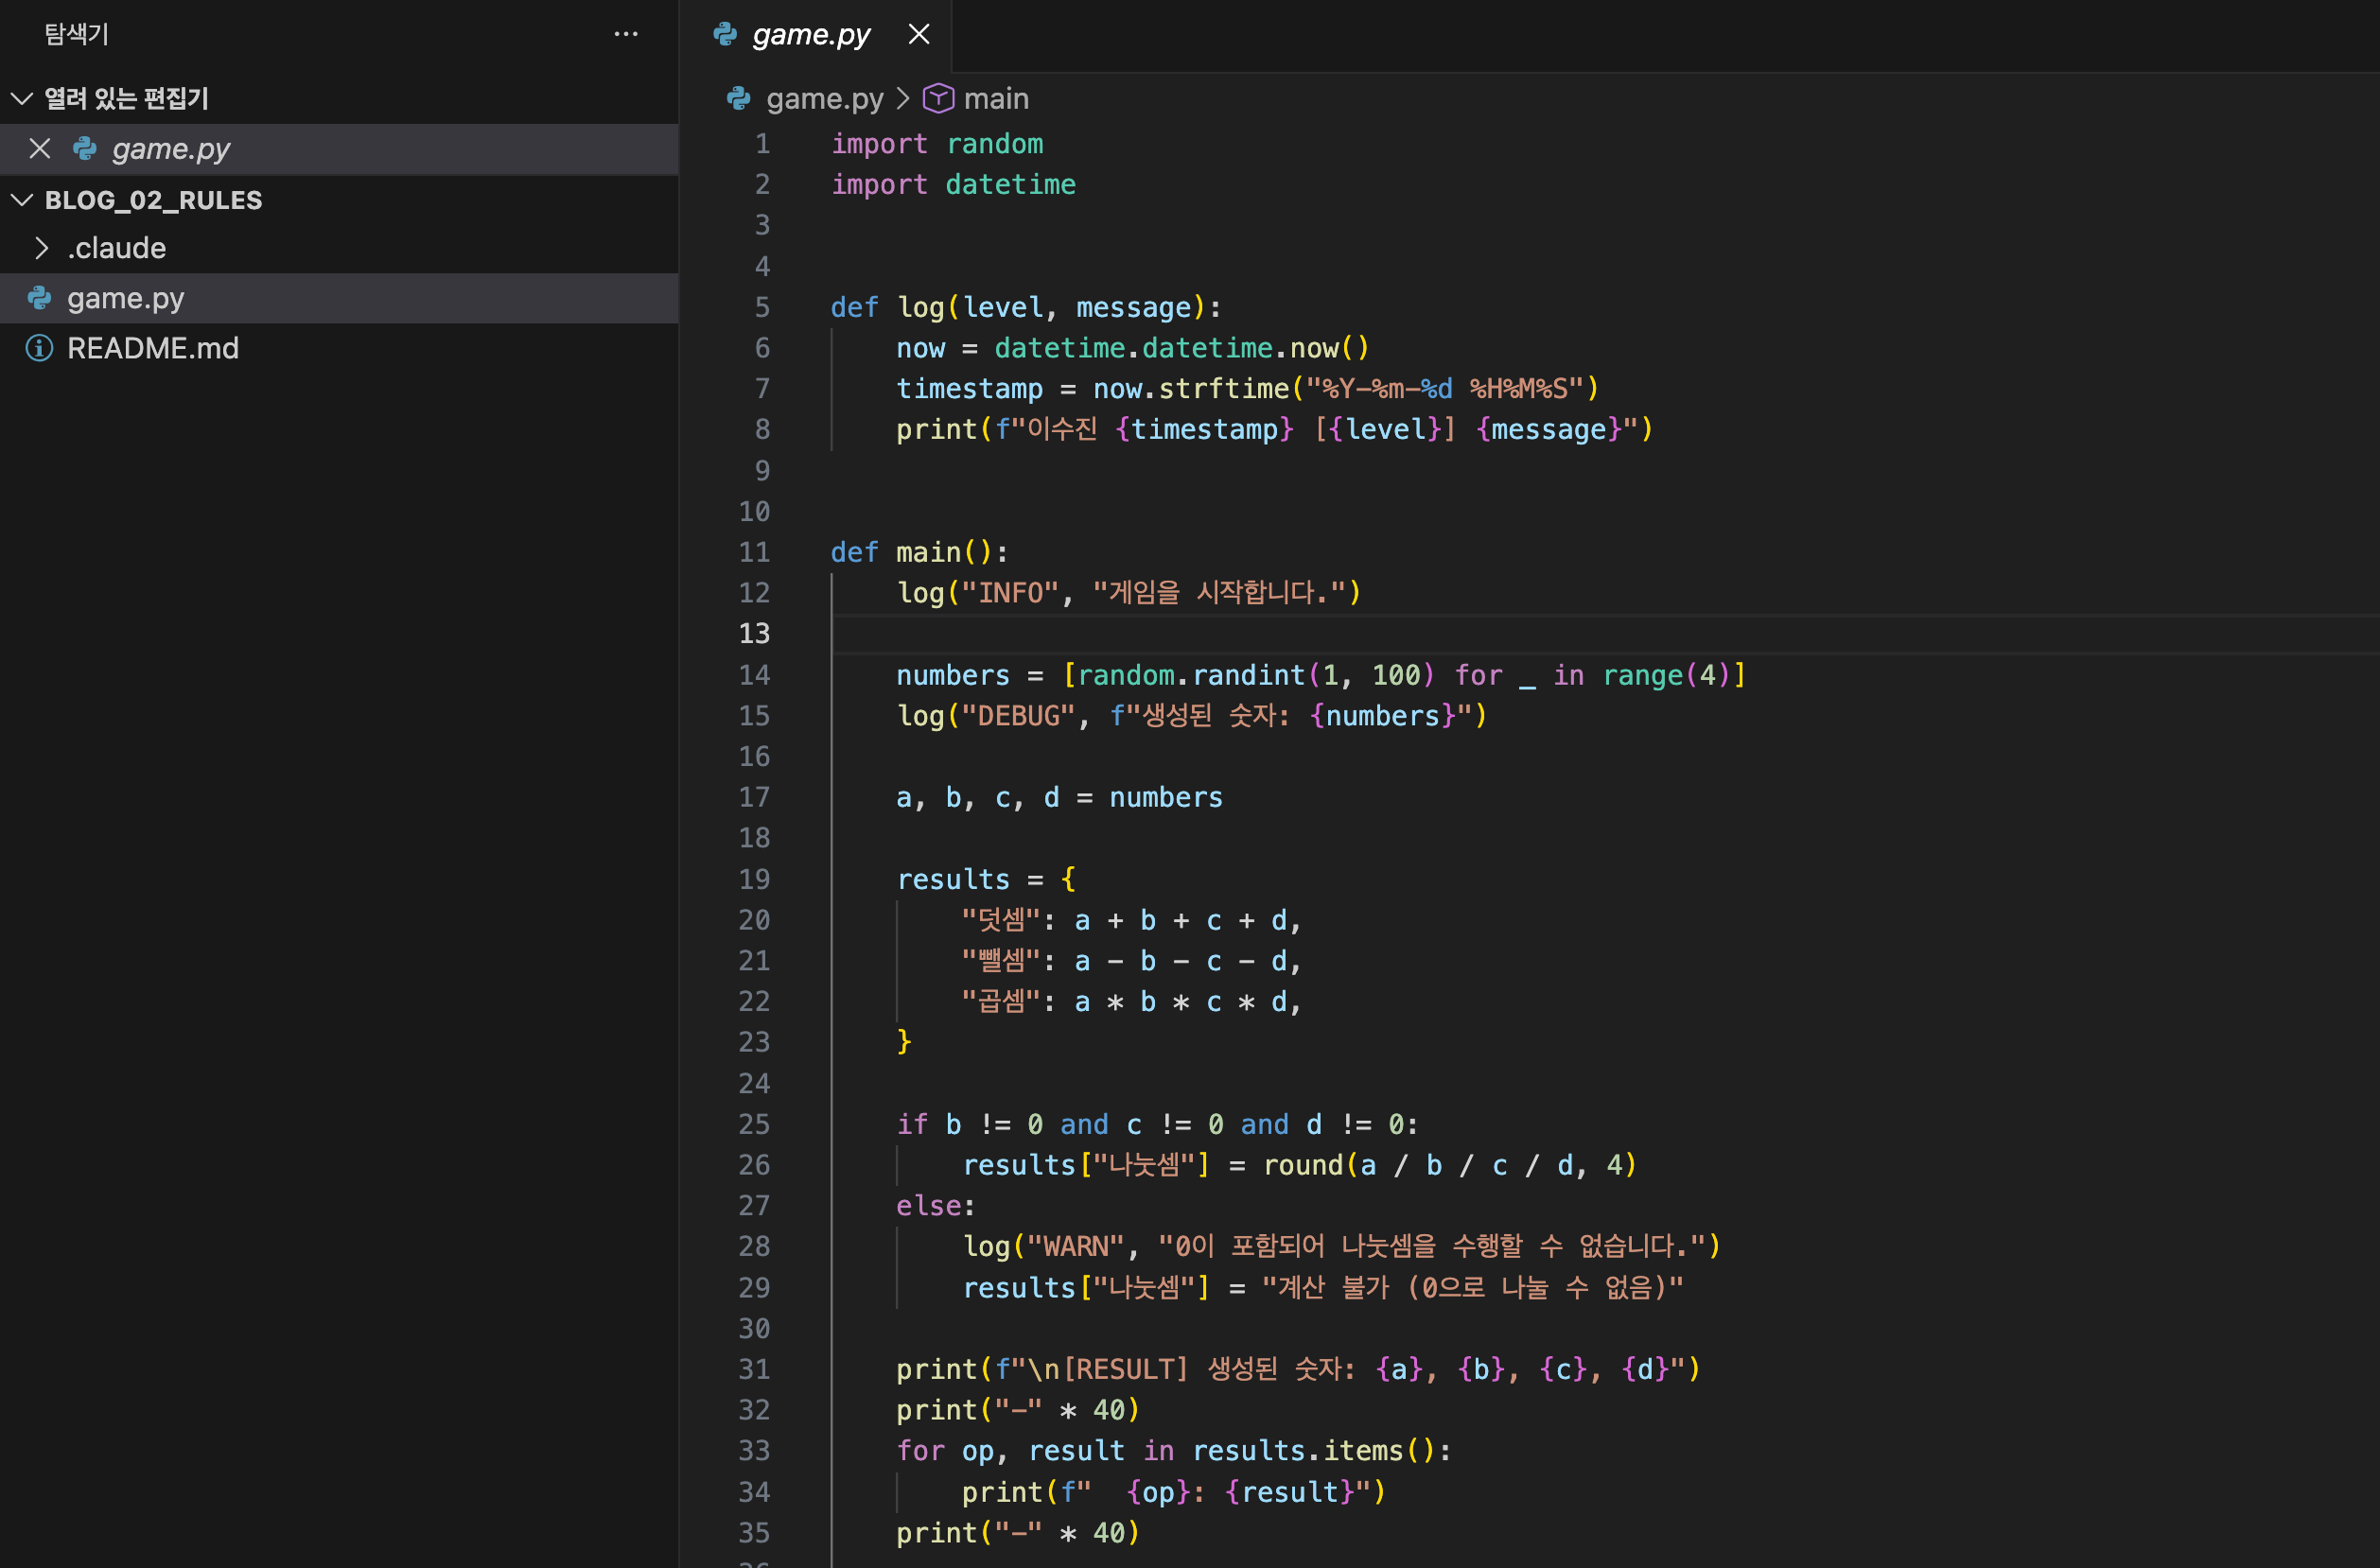Viewport: 2380px width, 1568px height.
Task: Click the game.py breadcrumb item
Action: [x=824, y=98]
